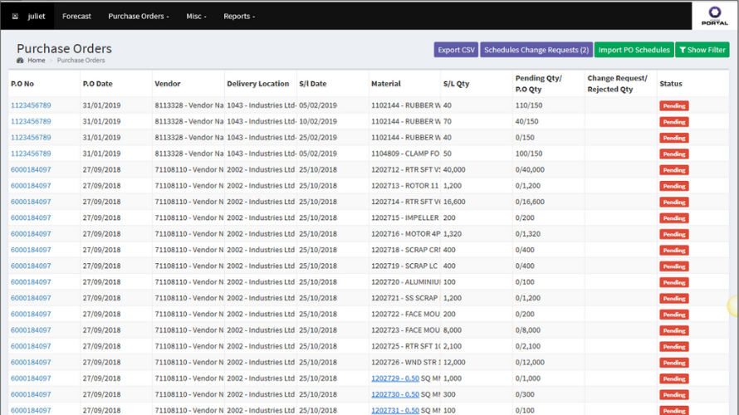739x415 pixels.
Task: Click the user icon beside juliet
Action: pyautogui.click(x=15, y=16)
